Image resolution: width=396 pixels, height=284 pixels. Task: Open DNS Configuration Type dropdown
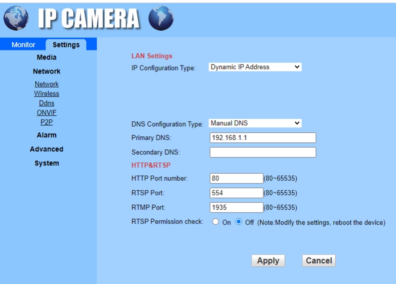tap(255, 123)
